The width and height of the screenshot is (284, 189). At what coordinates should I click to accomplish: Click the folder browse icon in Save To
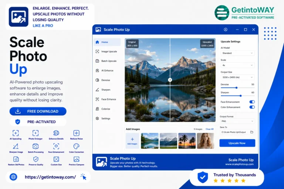252,132
